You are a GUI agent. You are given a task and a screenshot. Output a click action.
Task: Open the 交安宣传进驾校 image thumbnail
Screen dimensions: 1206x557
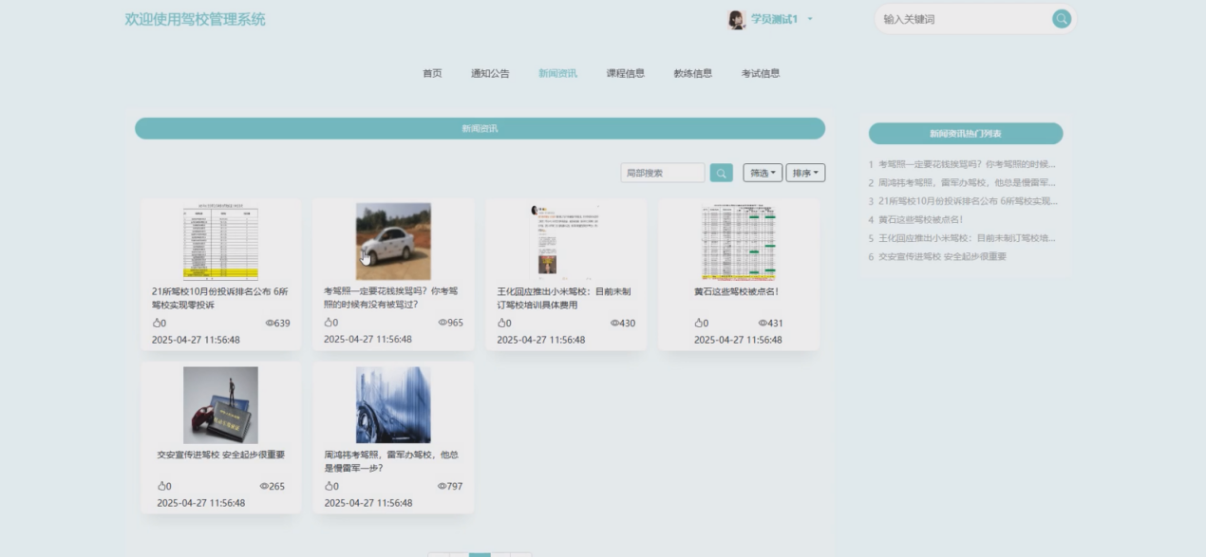click(220, 405)
